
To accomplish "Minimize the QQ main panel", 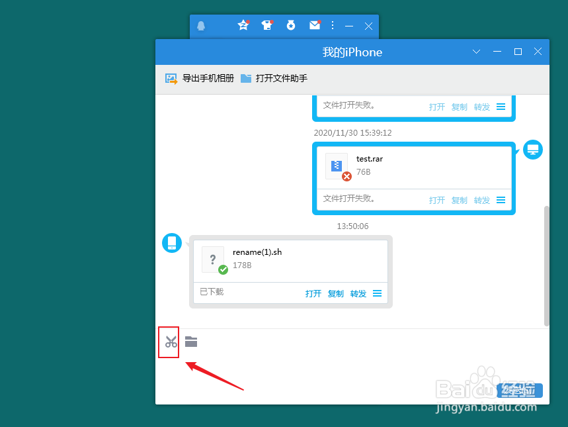I will [x=349, y=26].
